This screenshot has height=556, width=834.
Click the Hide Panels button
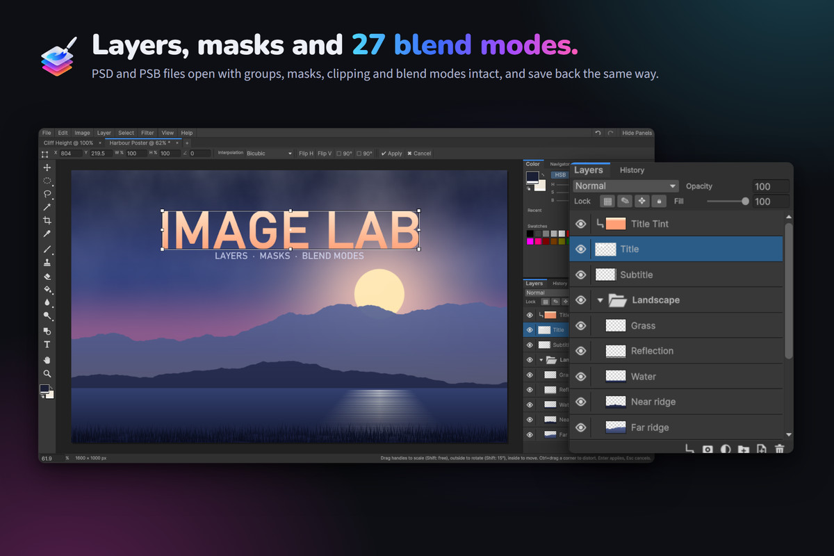point(637,133)
